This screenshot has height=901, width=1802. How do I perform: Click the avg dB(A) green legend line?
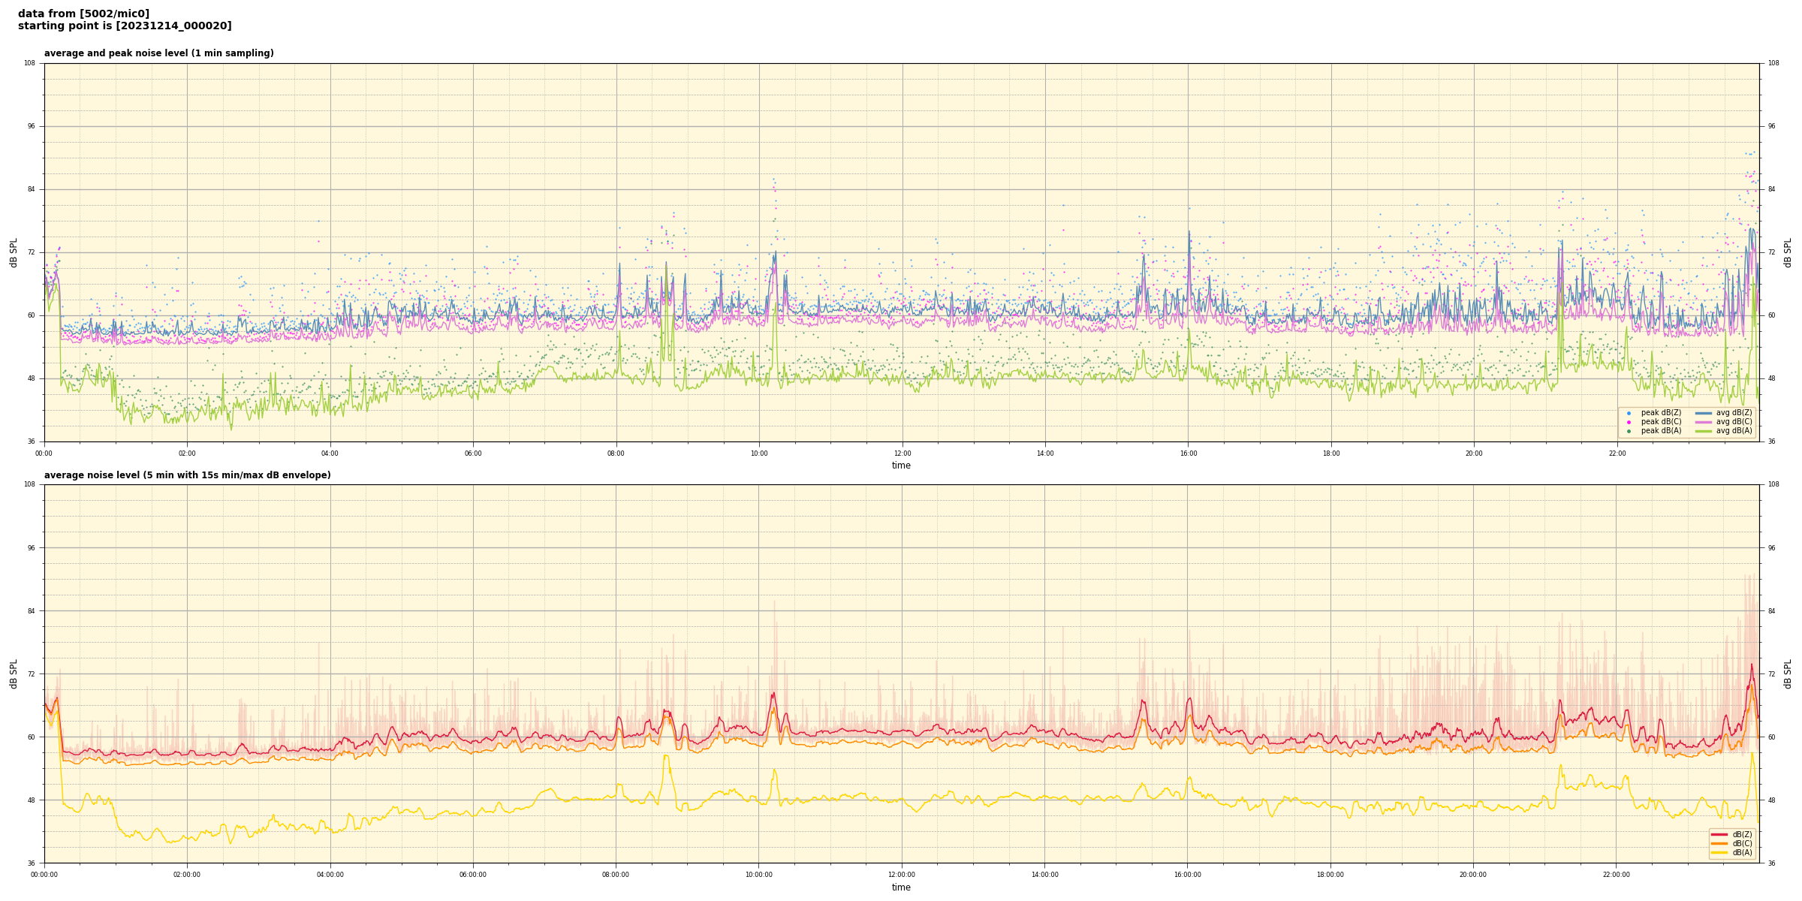[1704, 431]
